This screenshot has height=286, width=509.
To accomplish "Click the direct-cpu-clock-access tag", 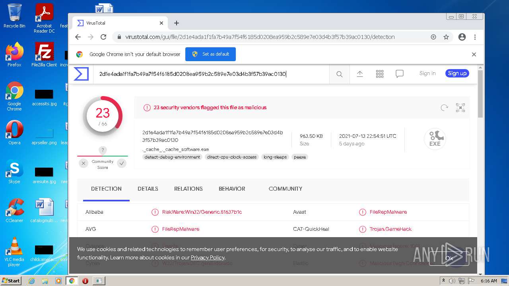I will pos(232,157).
